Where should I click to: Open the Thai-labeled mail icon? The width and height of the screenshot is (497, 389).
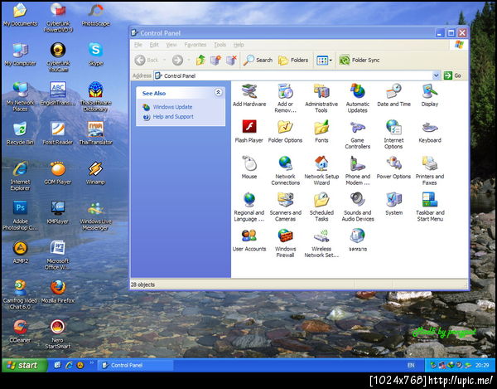click(358, 240)
